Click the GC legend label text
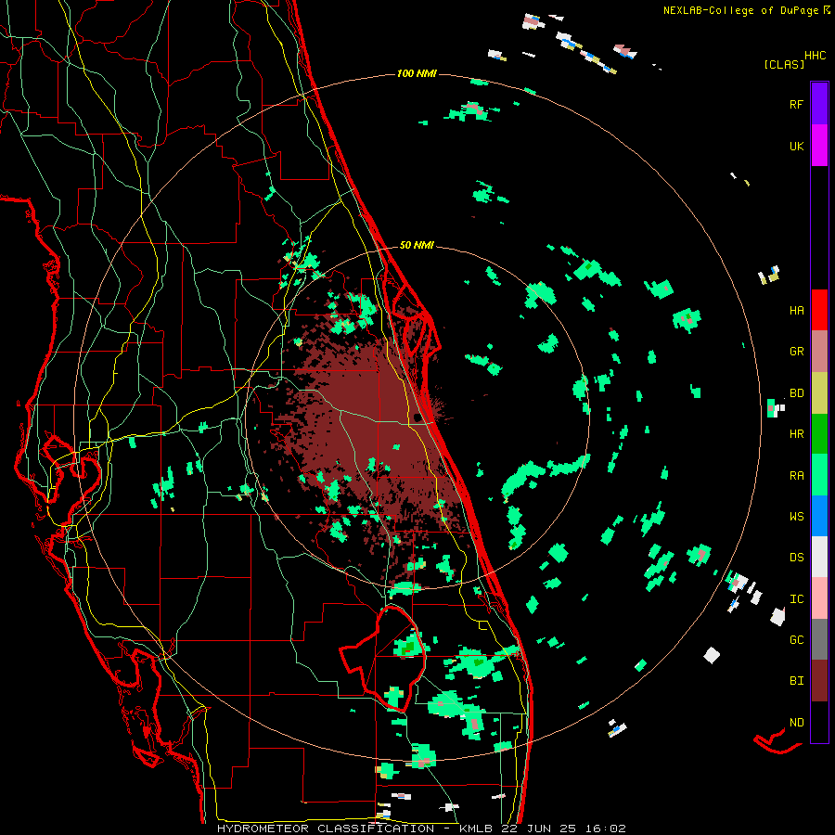 click(x=796, y=640)
